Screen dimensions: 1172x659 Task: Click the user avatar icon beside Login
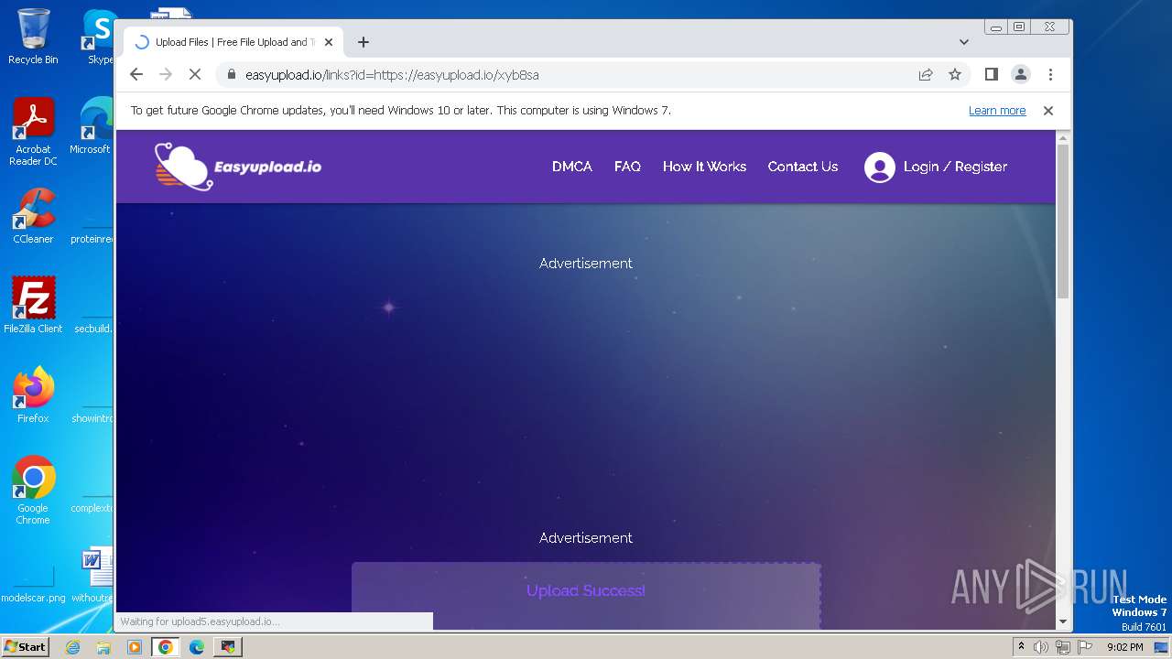(x=880, y=167)
